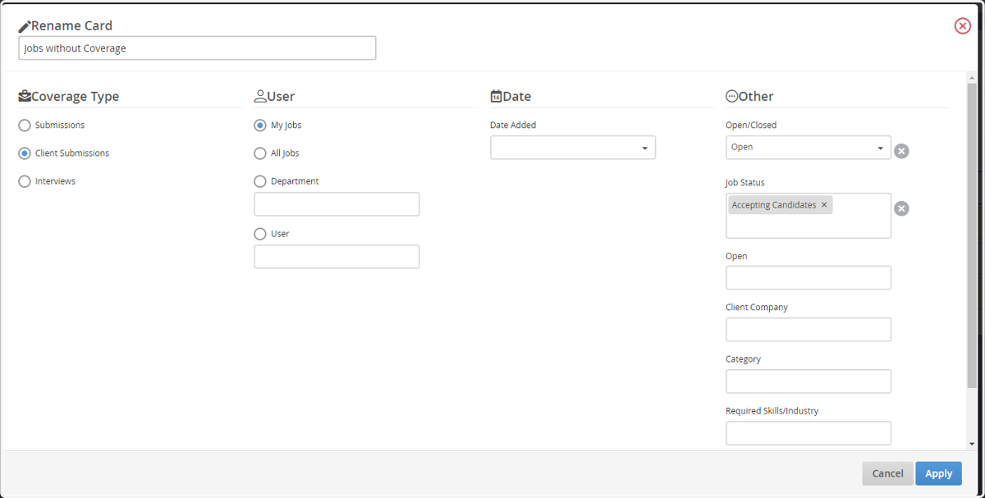Click the Required Skills/Industry label

(x=772, y=411)
